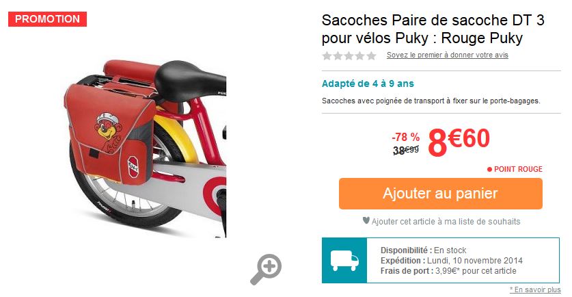572x297 pixels.
Task: Click the magnifier zoom icon below the image
Action: pos(266,269)
